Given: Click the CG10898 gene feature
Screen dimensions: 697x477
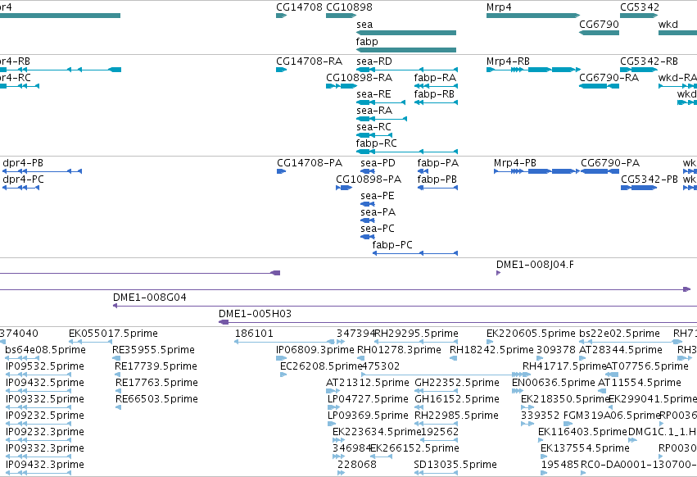Looking at the screenshot, I should 341,16.
